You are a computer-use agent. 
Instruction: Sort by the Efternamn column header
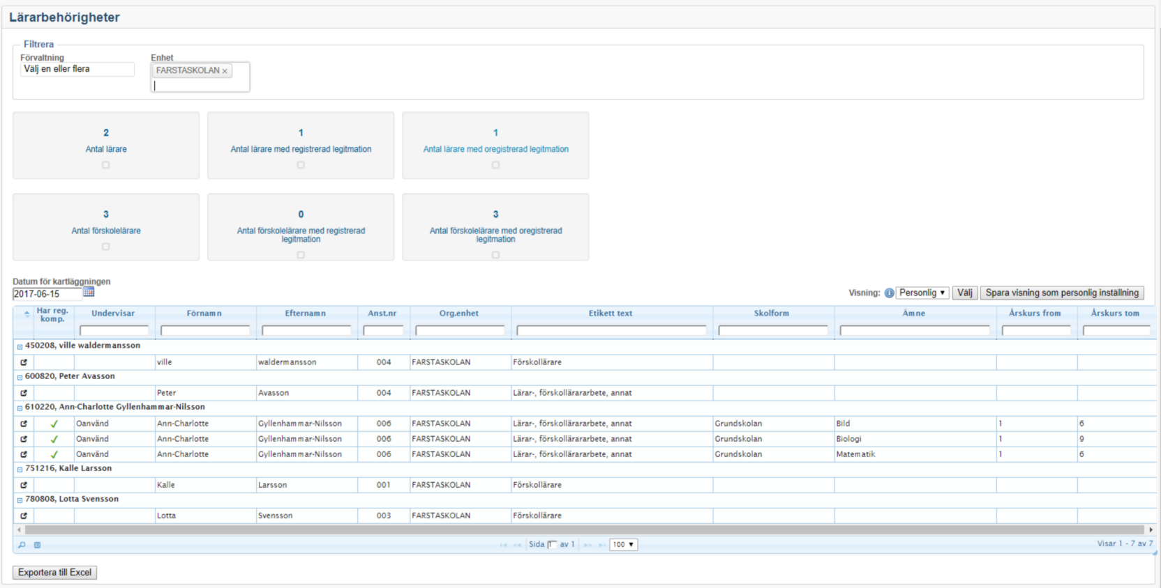pos(305,314)
